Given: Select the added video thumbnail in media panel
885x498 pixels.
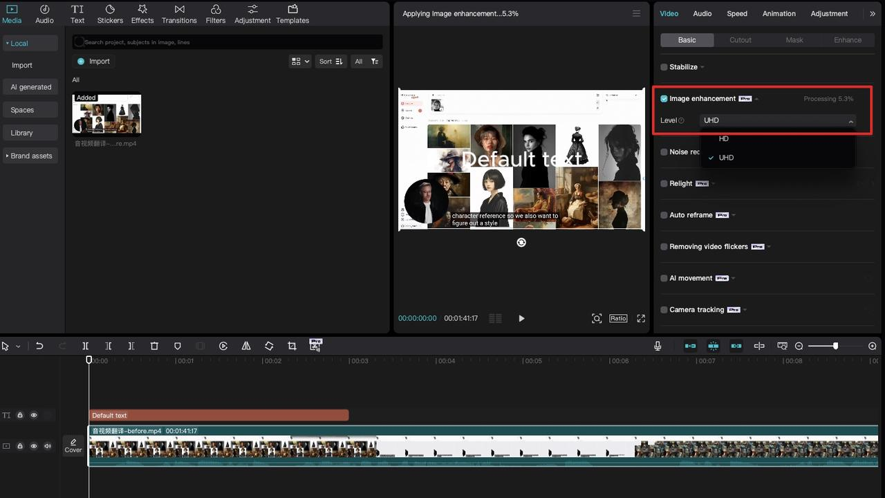Looking at the screenshot, I should pos(106,113).
